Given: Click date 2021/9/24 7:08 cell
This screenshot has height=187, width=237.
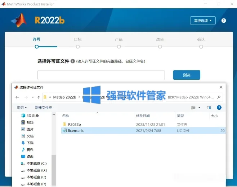Looking at the screenshot, I should tap(148, 131).
